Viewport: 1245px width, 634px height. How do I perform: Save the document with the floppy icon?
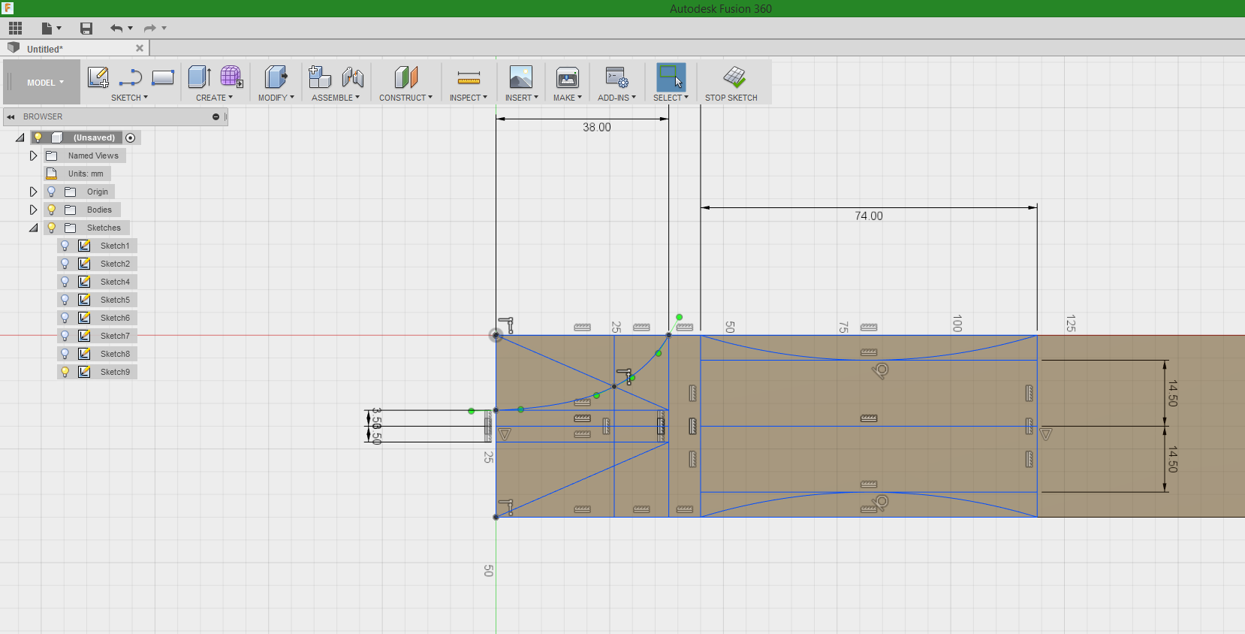(x=86, y=29)
